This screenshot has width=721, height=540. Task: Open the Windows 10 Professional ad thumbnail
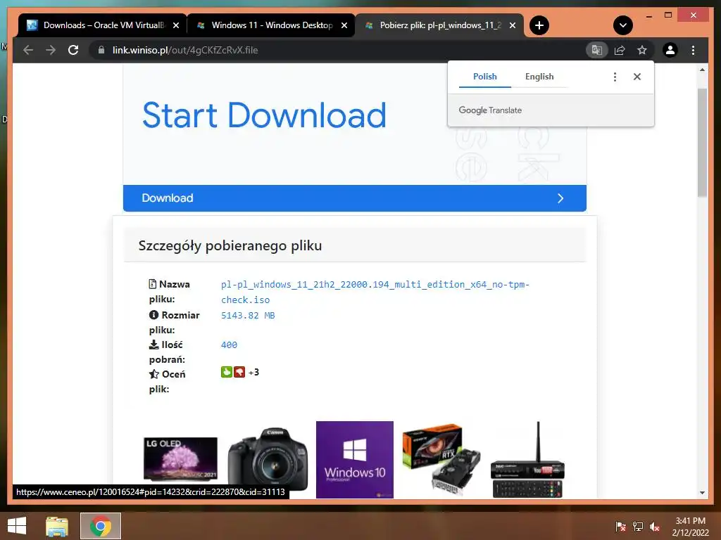[x=355, y=460]
